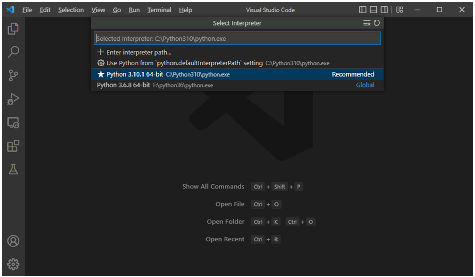Image resolution: width=475 pixels, height=277 pixels.
Task: Choose Enter interpreter path option
Action: tap(139, 52)
